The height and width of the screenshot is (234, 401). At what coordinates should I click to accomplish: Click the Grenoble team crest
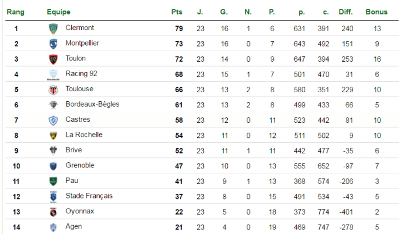(x=53, y=166)
